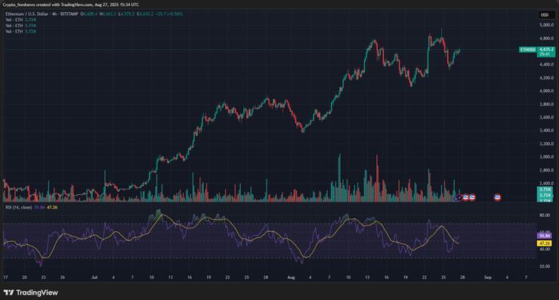Click the 4,800.0 price axis label
This screenshot has width=559, height=300.
pyautogui.click(x=546, y=39)
